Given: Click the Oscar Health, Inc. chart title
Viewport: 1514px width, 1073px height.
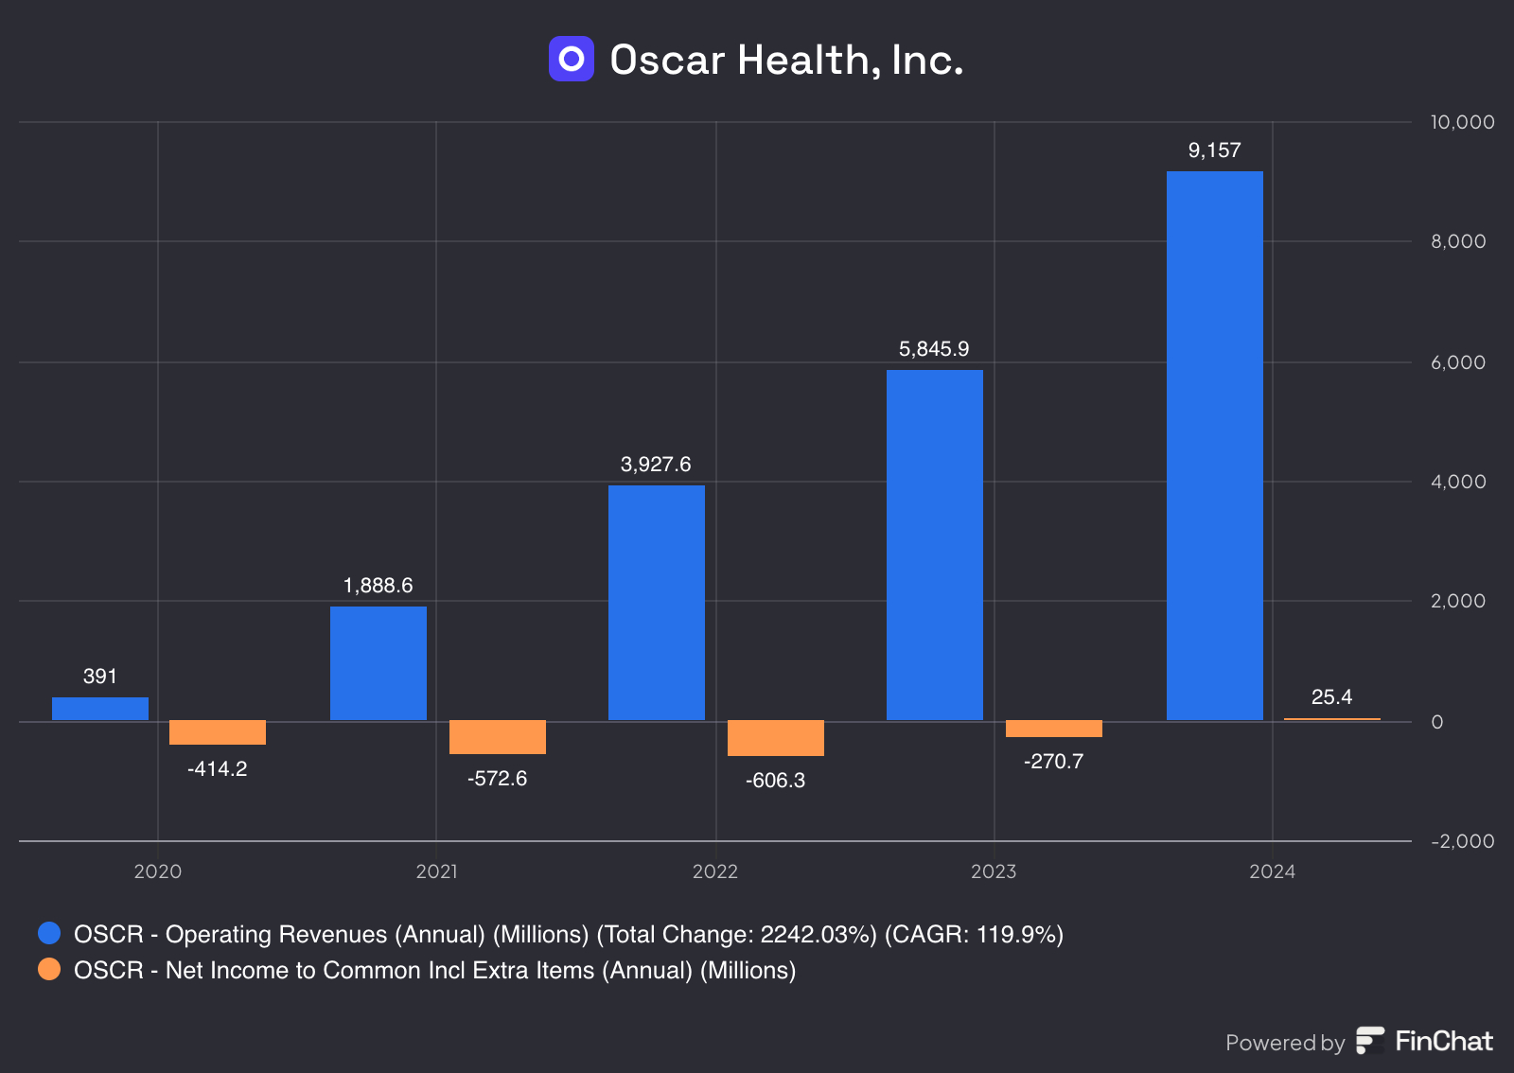Looking at the screenshot, I should click(786, 60).
